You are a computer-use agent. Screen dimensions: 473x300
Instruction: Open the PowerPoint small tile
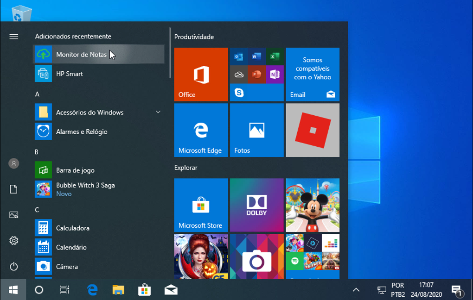coord(257,75)
